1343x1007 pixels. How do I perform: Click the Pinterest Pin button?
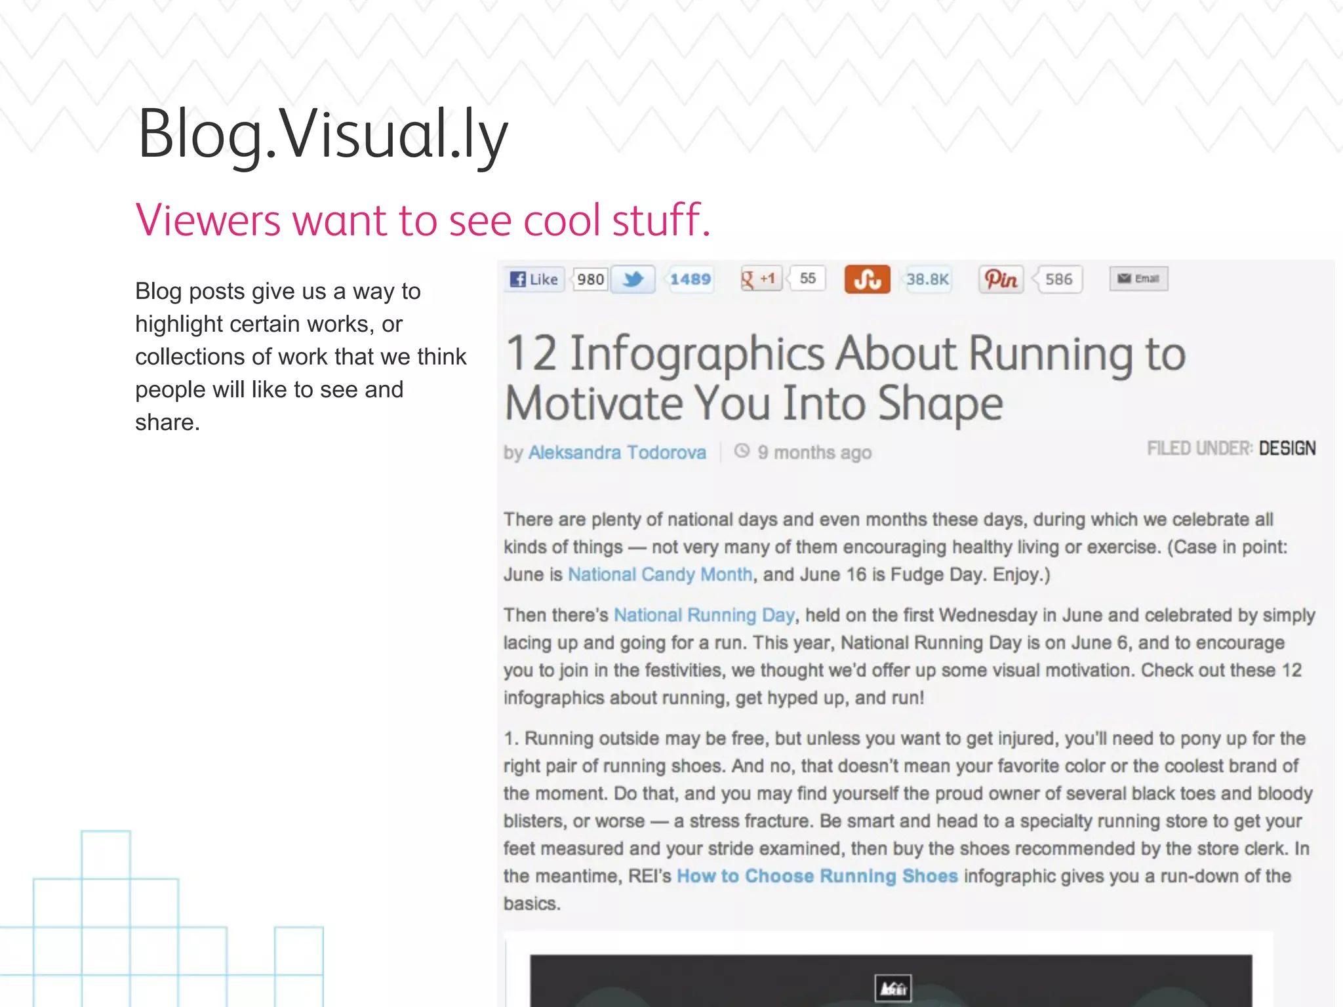click(1001, 279)
